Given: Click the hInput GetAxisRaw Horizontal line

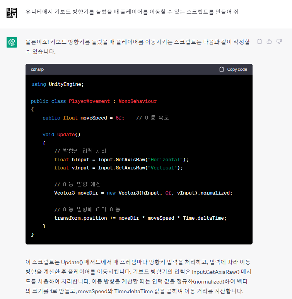Looking at the screenshot, I should (121, 160).
